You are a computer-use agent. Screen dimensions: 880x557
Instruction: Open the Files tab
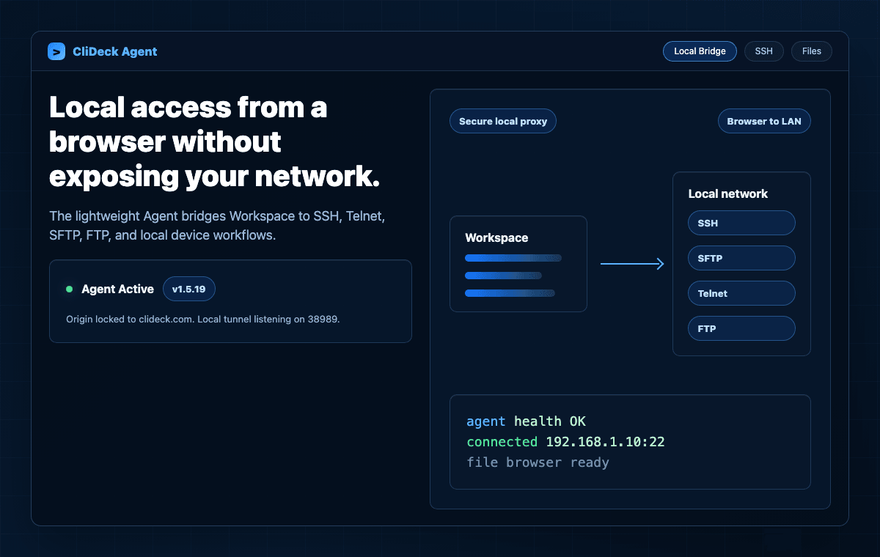pyautogui.click(x=812, y=51)
